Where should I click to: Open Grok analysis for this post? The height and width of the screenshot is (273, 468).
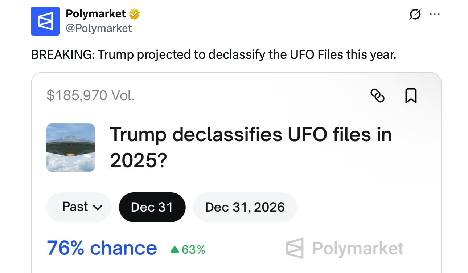(415, 14)
